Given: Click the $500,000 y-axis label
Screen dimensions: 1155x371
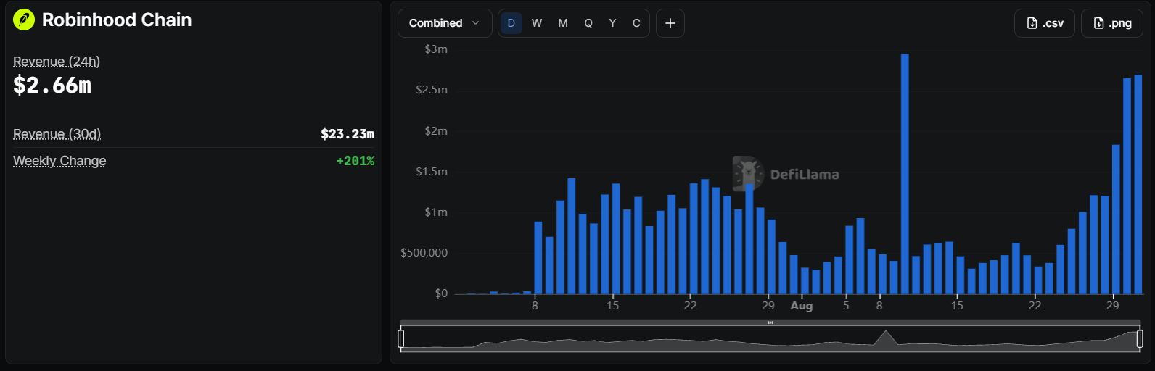Looking at the screenshot, I should (424, 253).
